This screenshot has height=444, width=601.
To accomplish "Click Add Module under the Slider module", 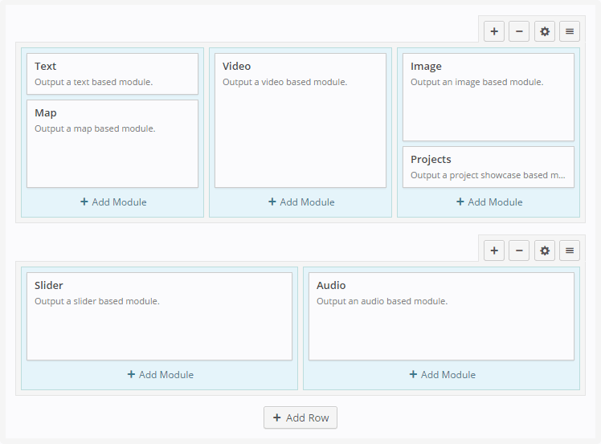I will coord(160,375).
